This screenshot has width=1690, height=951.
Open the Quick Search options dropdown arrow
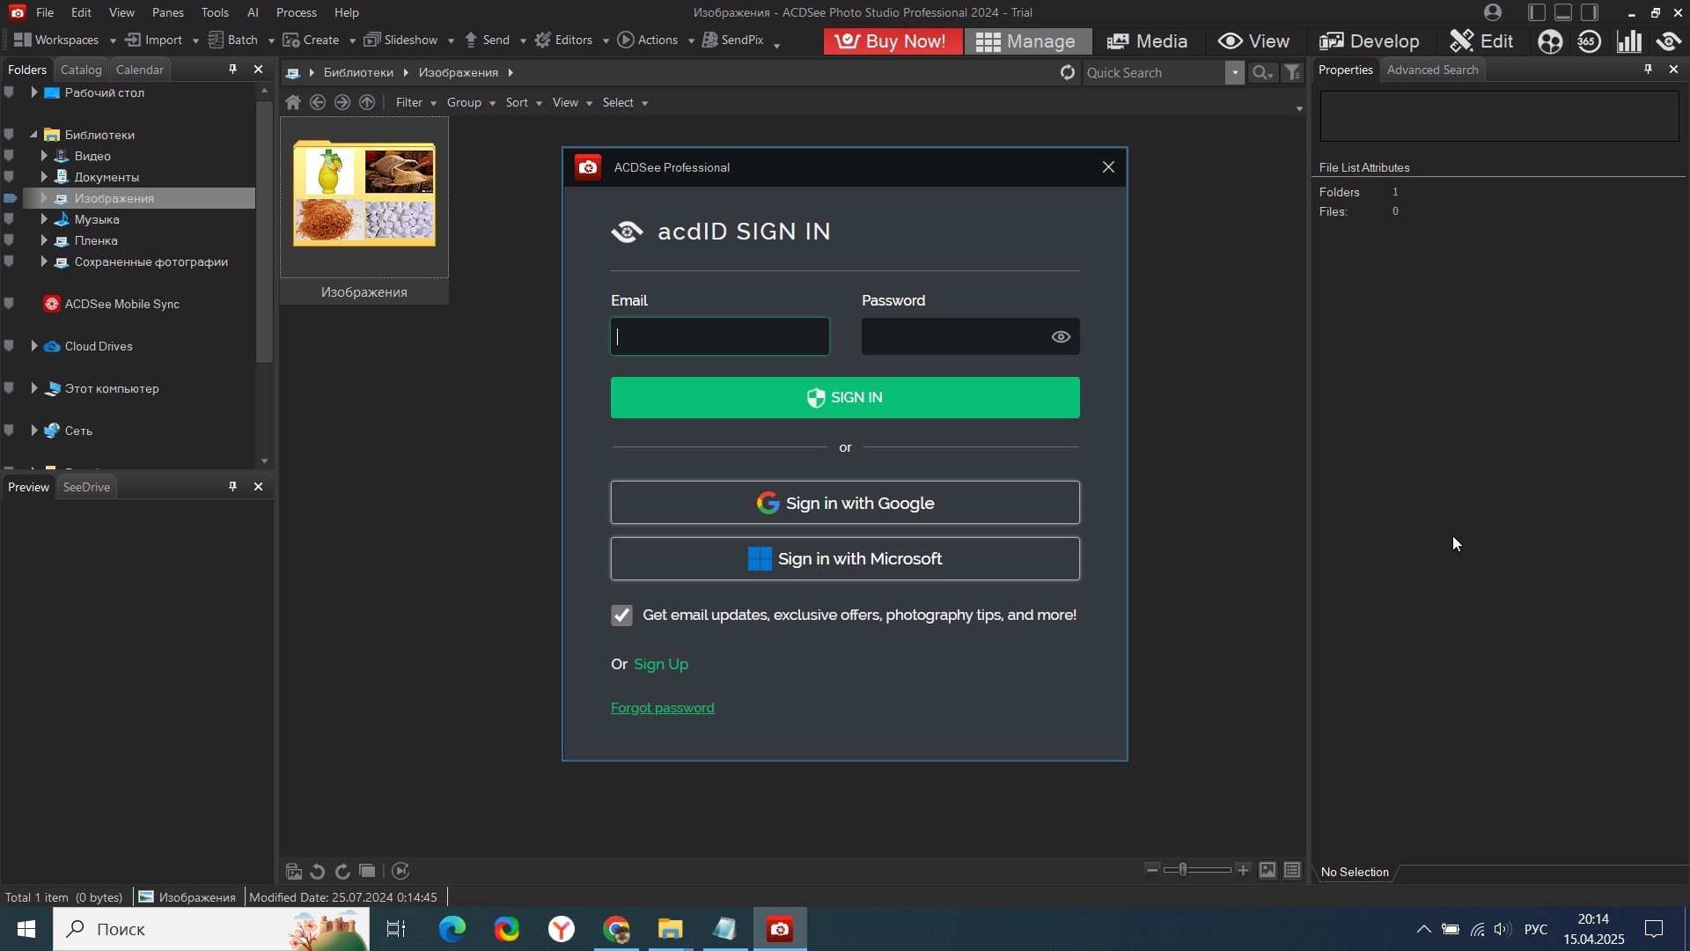pyautogui.click(x=1235, y=73)
